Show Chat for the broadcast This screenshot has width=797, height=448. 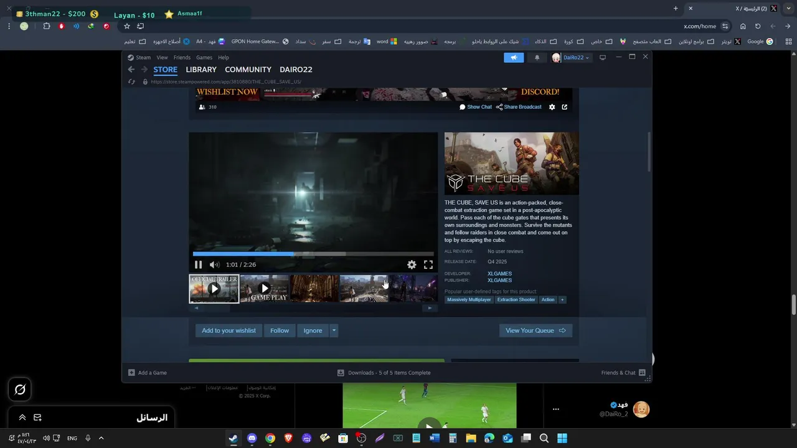point(476,107)
